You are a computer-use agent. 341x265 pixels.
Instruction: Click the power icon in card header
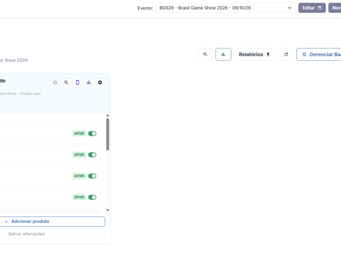coord(55,83)
